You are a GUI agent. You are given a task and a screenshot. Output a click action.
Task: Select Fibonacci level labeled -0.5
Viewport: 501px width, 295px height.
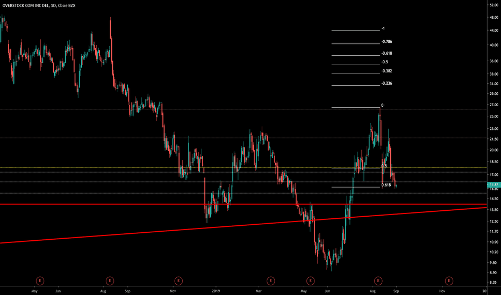pyautogui.click(x=385, y=62)
